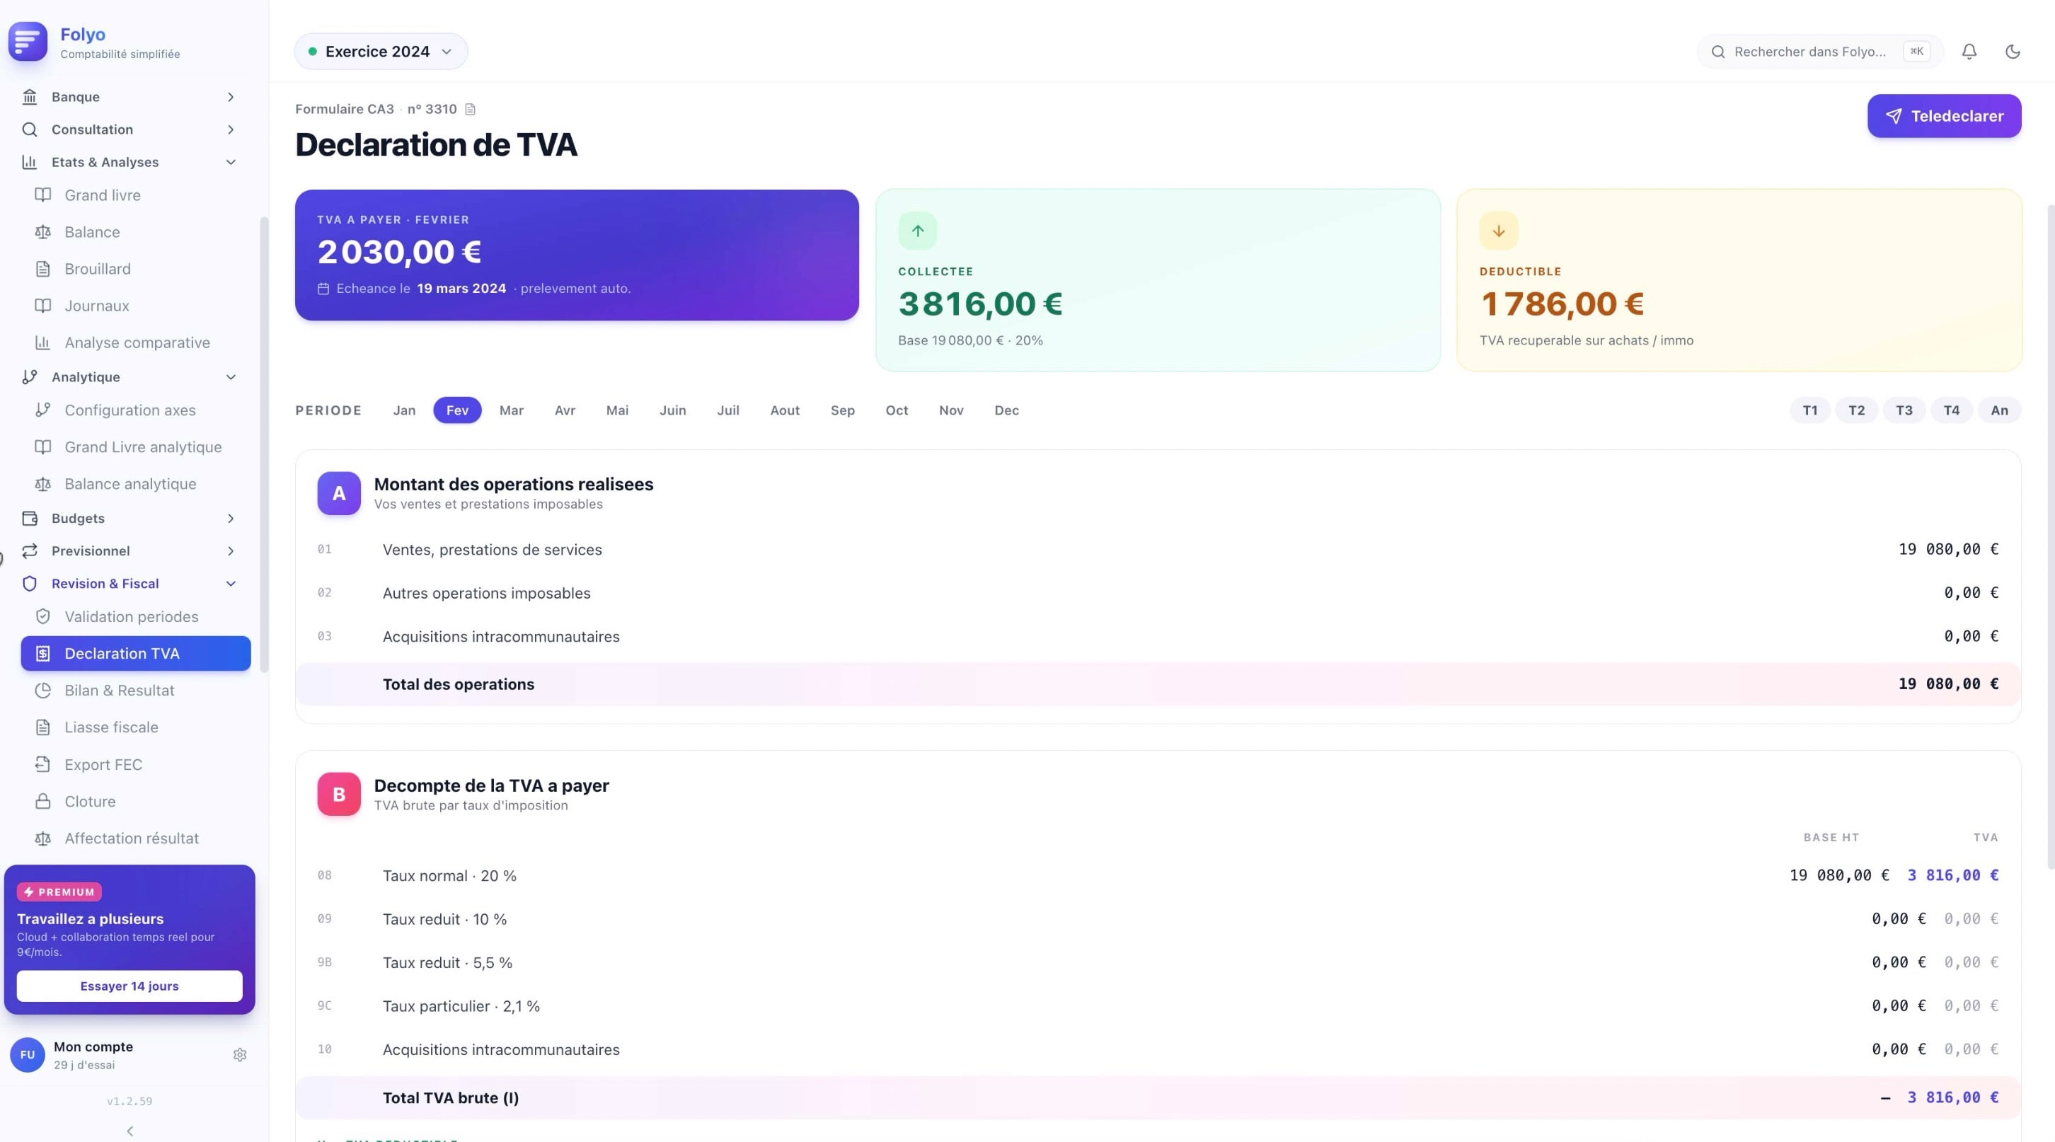Open the Exercice 2024 dropdown
This screenshot has width=2055, height=1142.
pyautogui.click(x=381, y=52)
